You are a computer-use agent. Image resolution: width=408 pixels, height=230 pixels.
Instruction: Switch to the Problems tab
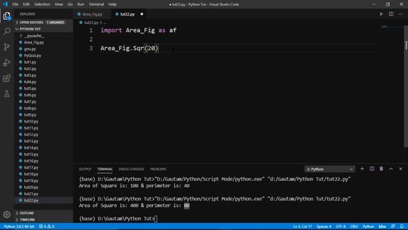pyautogui.click(x=158, y=169)
